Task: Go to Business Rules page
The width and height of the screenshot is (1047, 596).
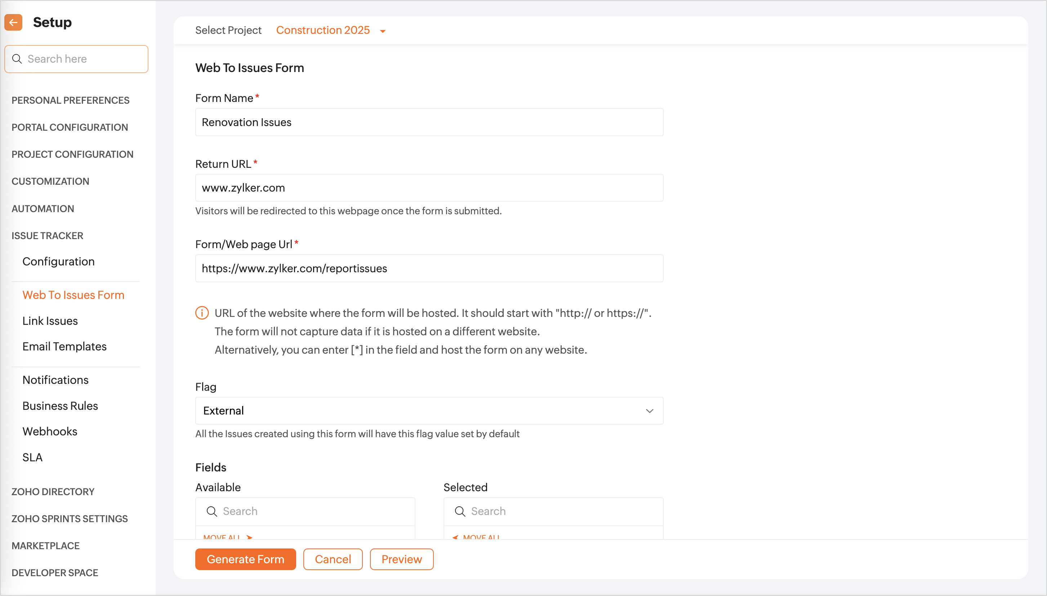Action: point(60,405)
